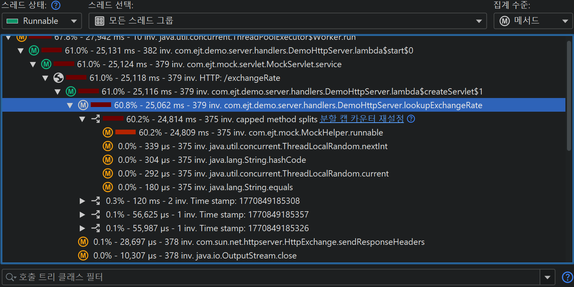Click the call tree vertical scrollbar
This screenshot has height=287, width=574.
(x=569, y=96)
